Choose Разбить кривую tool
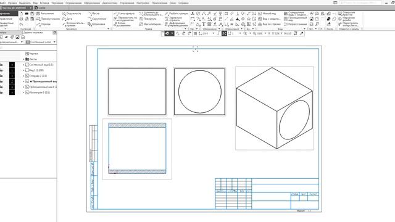Image resolution: width=395 pixels, height=222 pixels. click(177, 14)
